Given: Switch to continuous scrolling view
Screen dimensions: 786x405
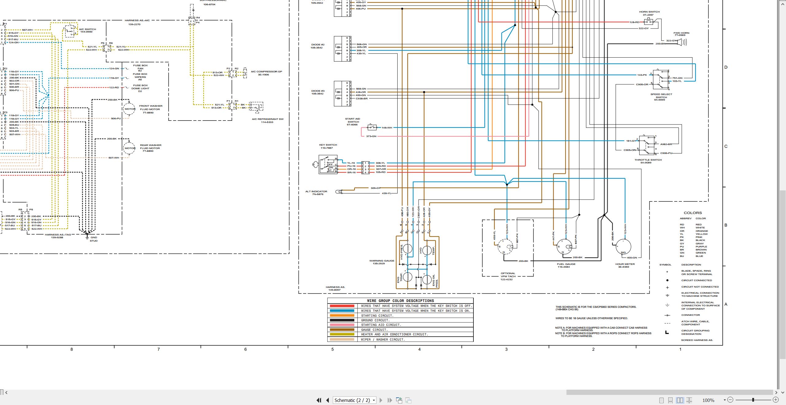Looking at the screenshot, I should pos(671,400).
